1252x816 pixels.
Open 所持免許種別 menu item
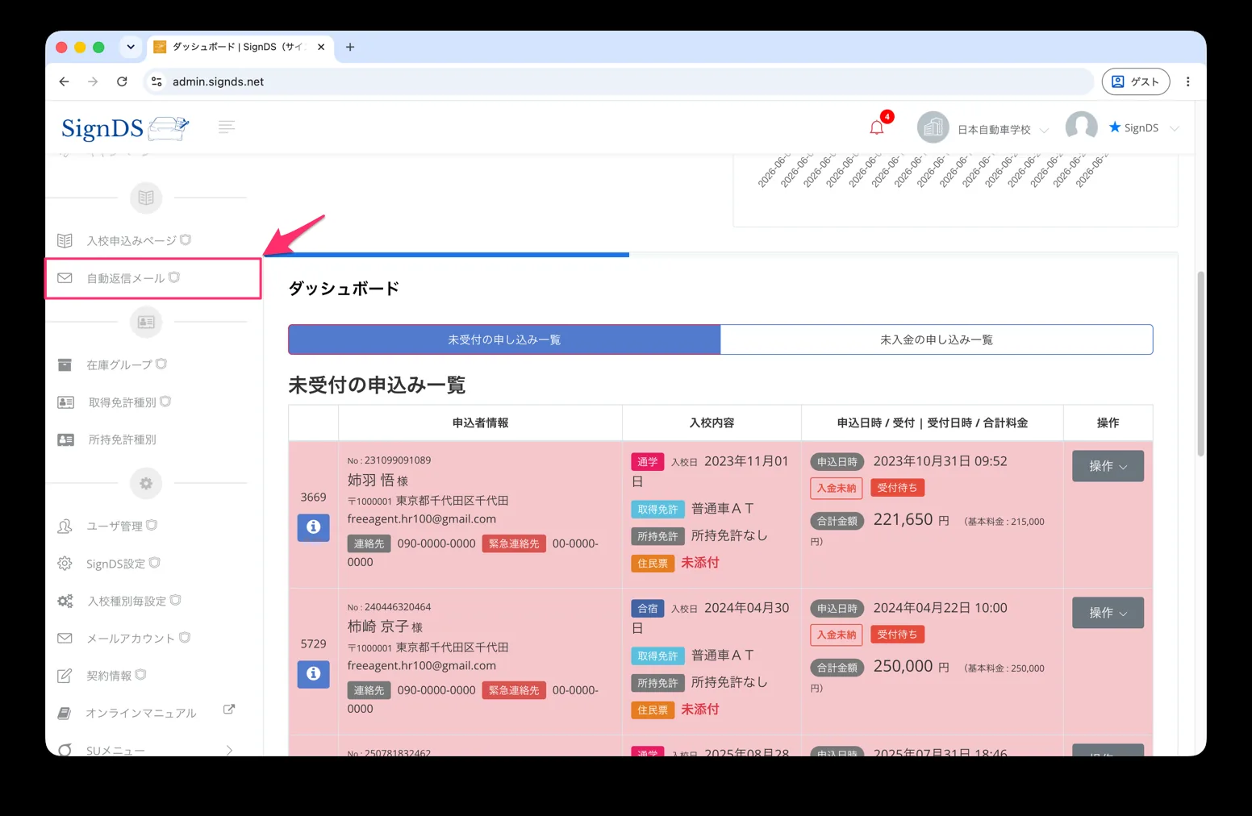123,439
